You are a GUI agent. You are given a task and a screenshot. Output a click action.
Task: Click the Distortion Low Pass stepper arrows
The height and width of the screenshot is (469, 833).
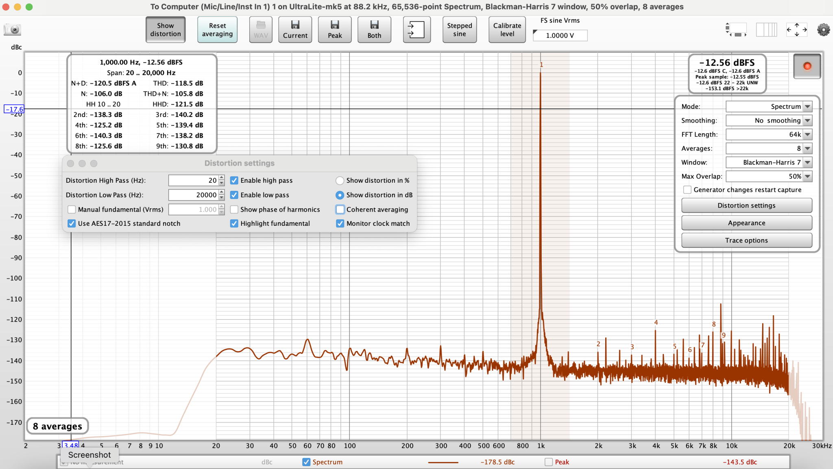(222, 195)
